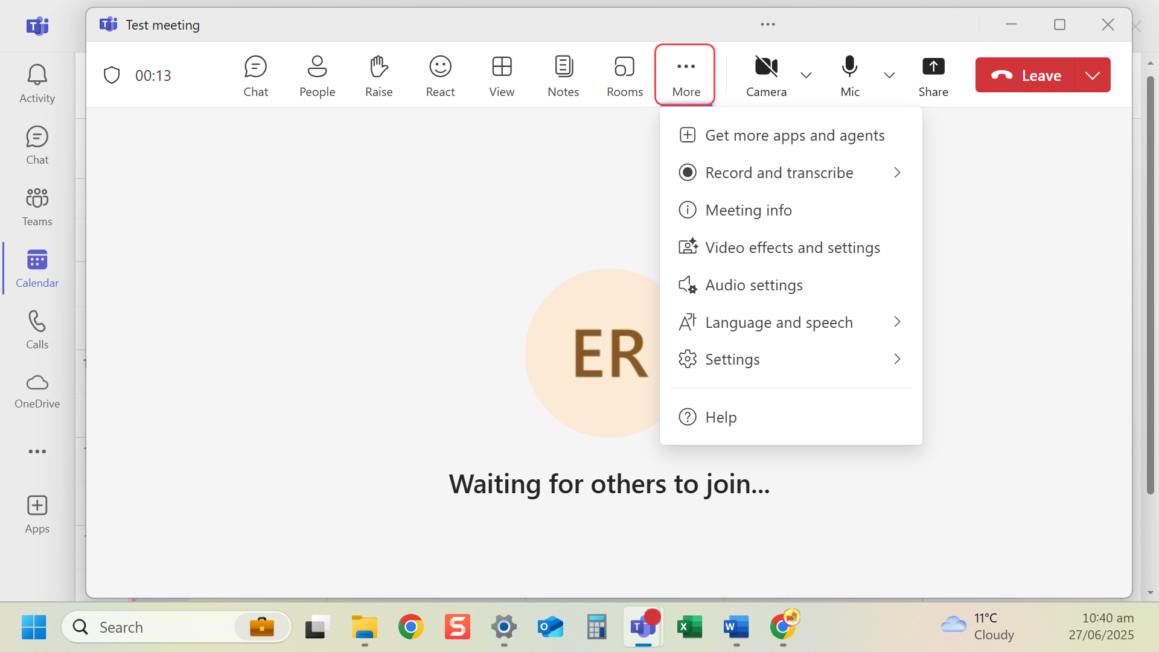This screenshot has height=652, width=1159.
Task: Open title bar ellipsis options
Action: pos(768,25)
